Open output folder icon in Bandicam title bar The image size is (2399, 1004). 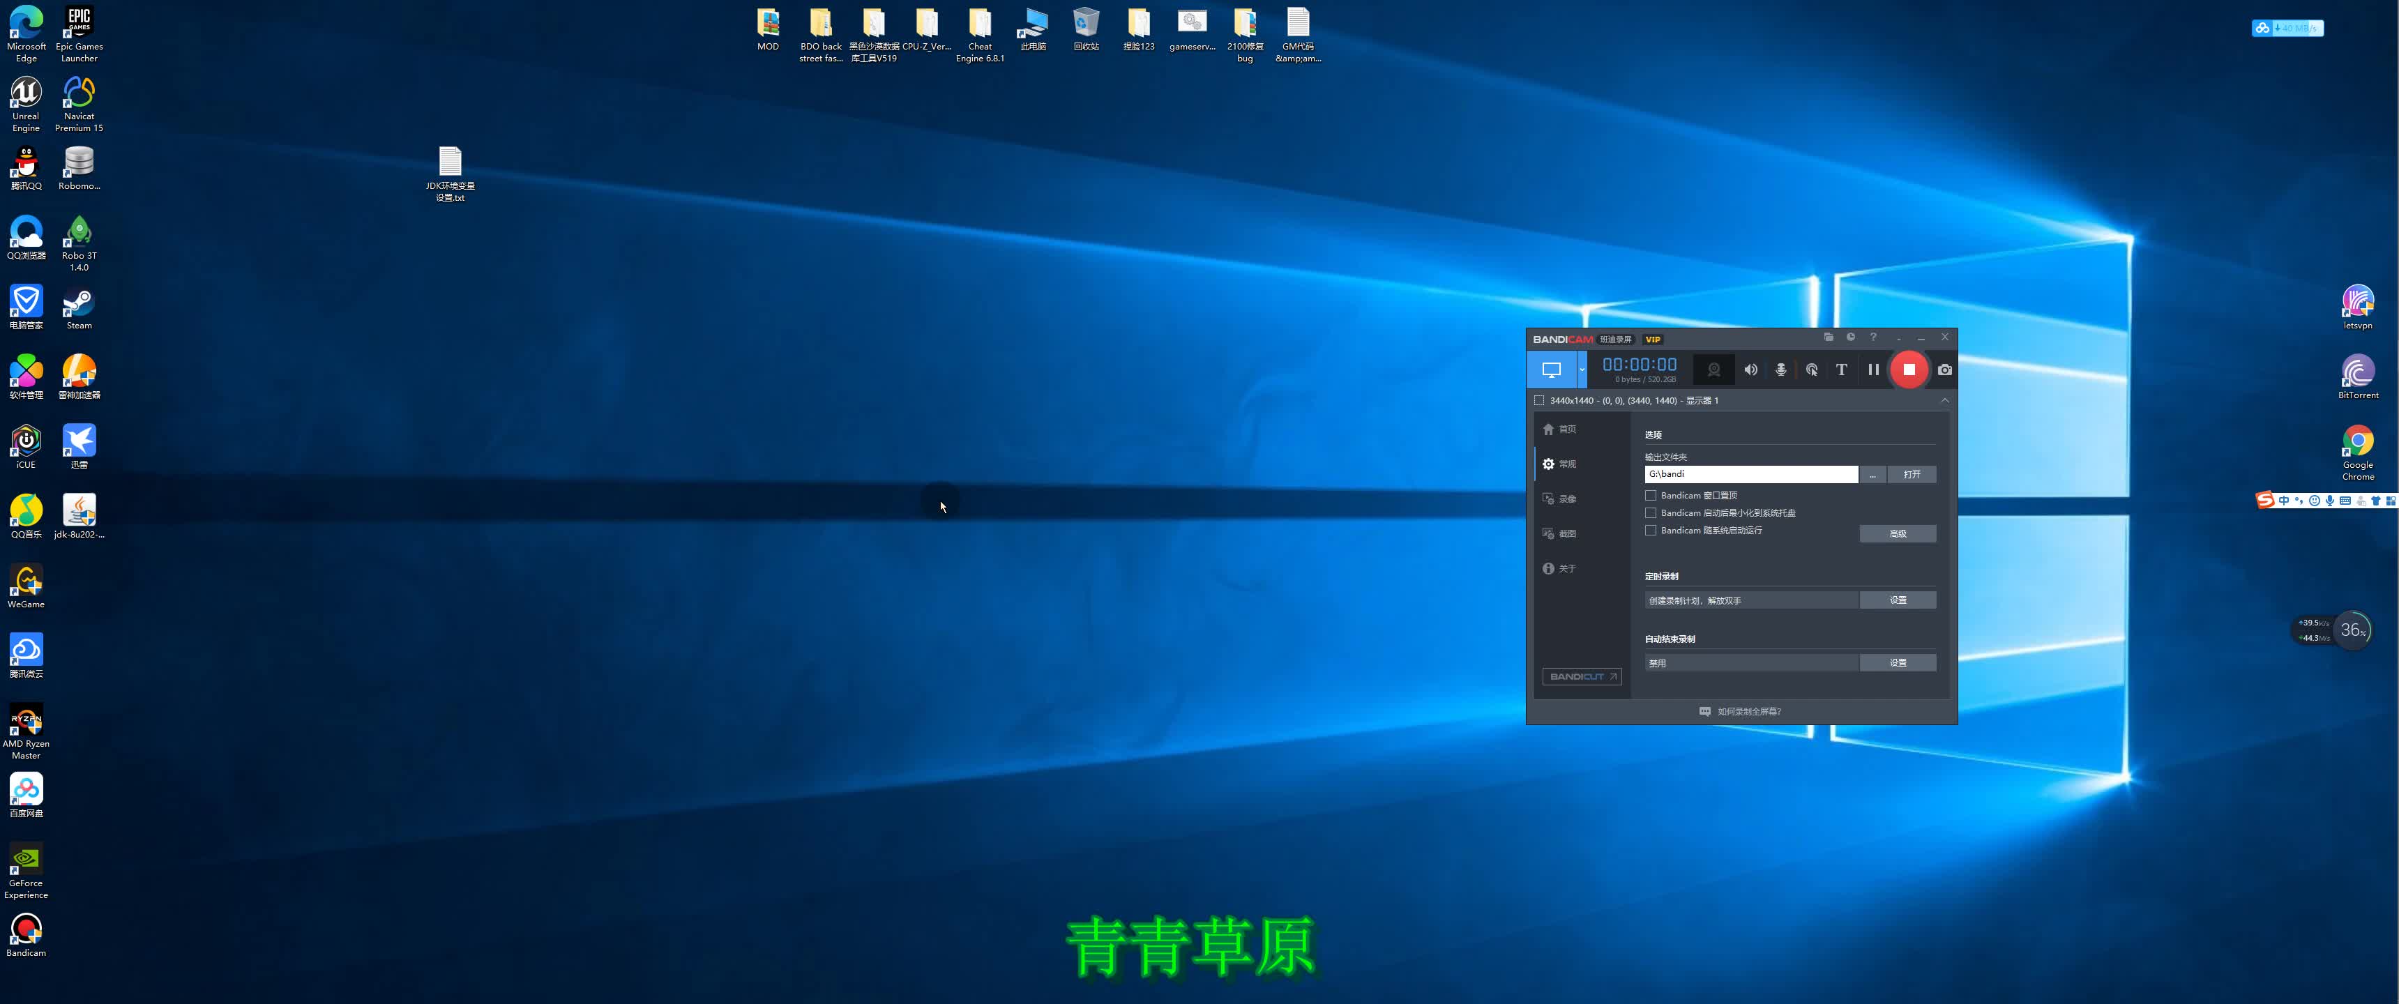pyautogui.click(x=1828, y=337)
